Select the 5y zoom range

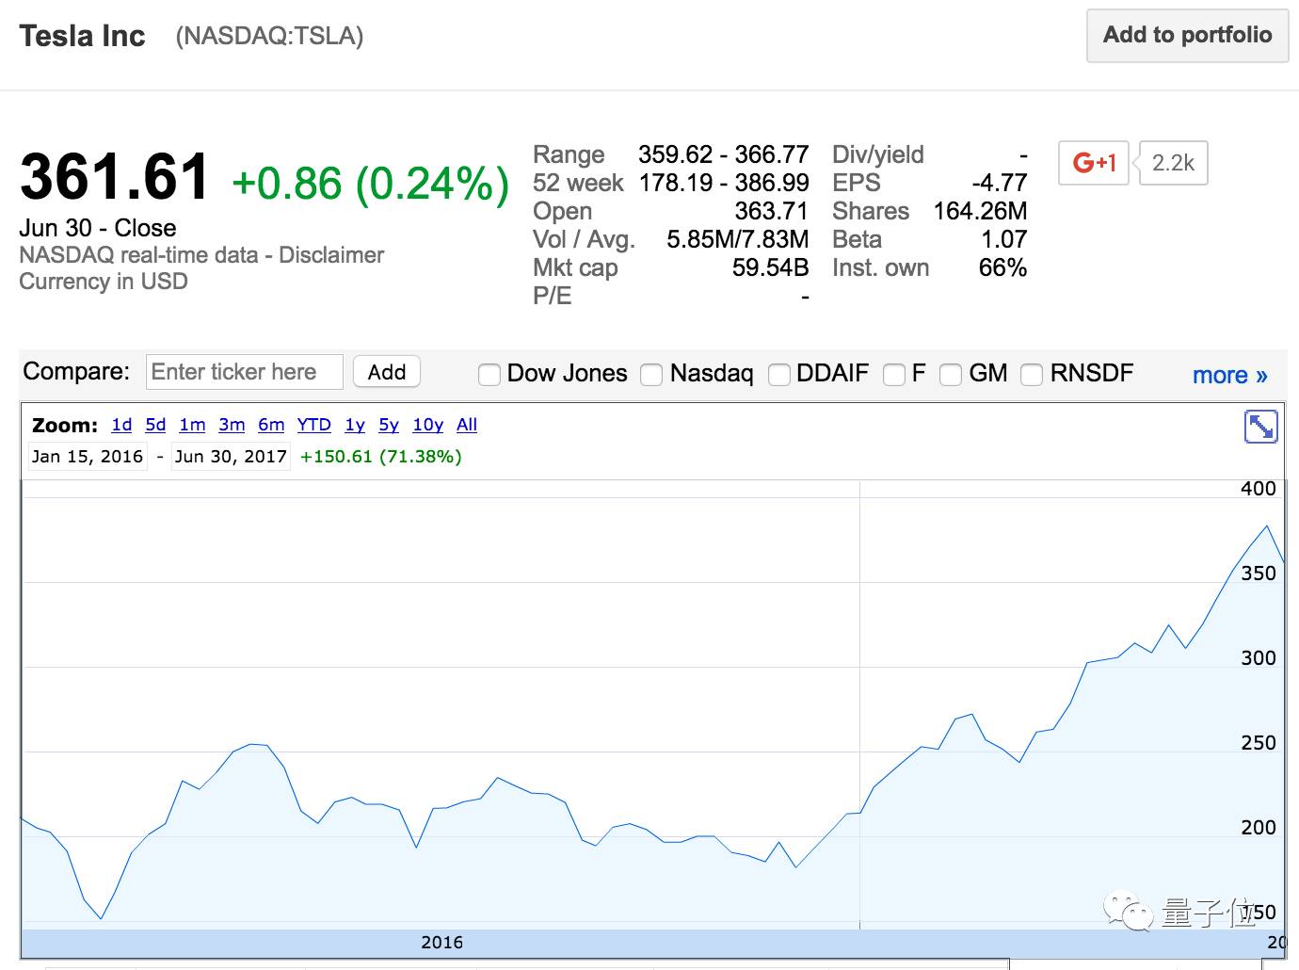389,425
